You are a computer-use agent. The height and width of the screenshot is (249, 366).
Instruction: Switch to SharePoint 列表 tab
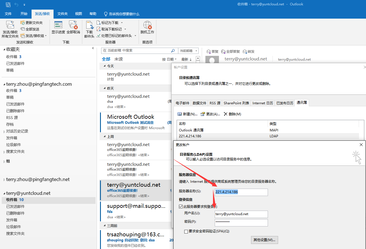[x=236, y=103]
